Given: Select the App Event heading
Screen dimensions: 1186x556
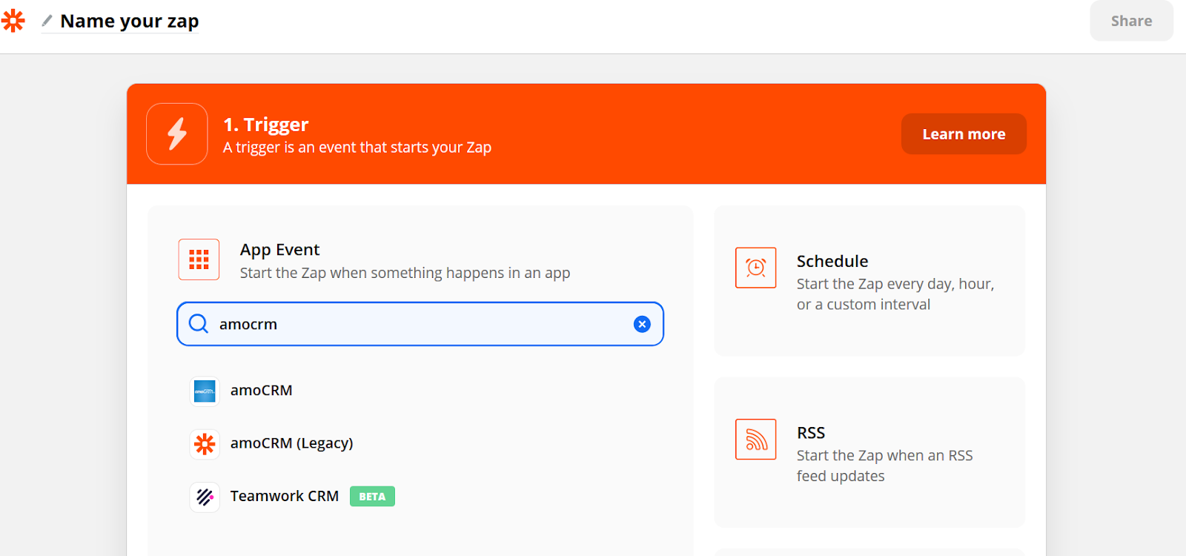Looking at the screenshot, I should [279, 250].
